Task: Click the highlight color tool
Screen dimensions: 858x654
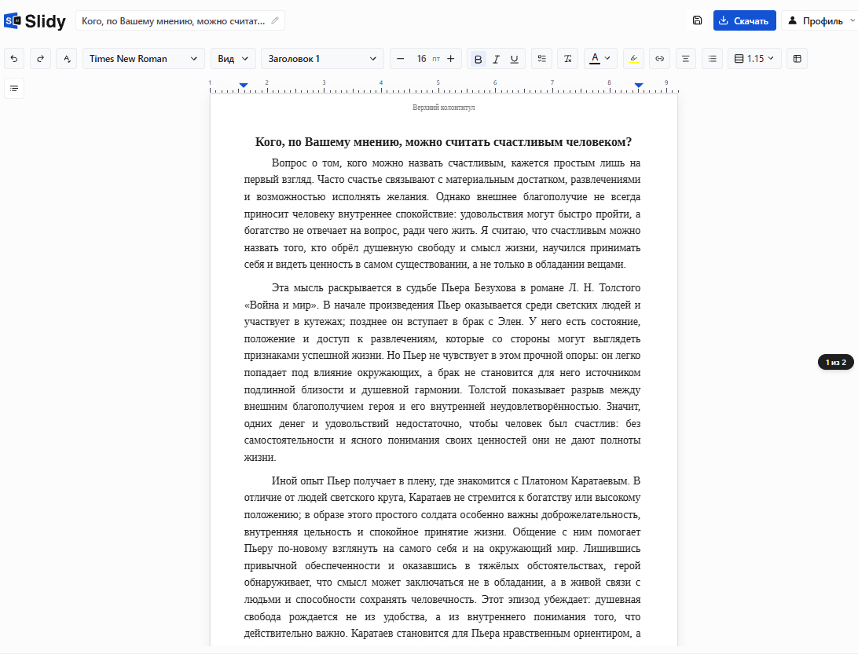Action: coord(633,59)
